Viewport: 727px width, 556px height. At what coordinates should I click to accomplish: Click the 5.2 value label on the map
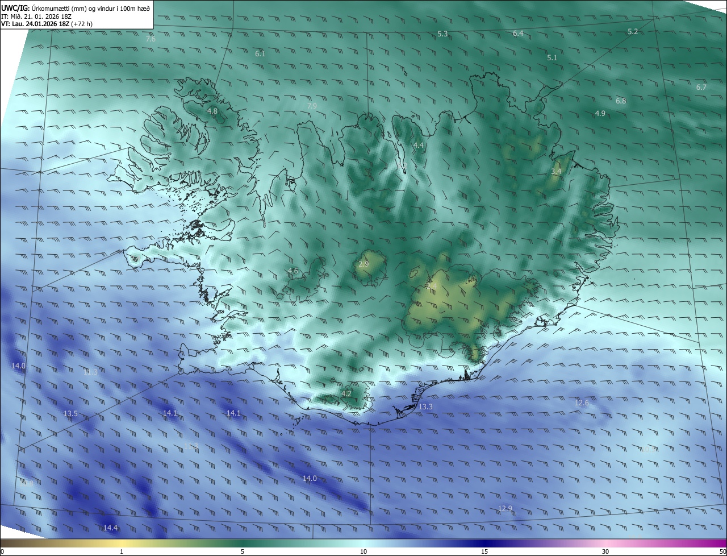[x=633, y=31]
